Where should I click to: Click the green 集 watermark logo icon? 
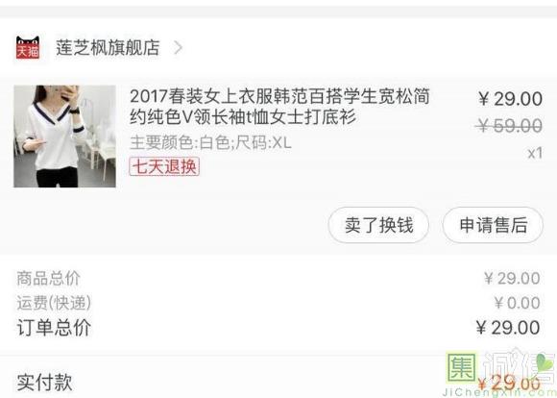tap(461, 366)
